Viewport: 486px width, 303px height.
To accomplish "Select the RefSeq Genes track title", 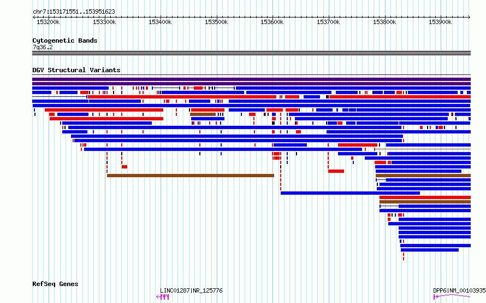I will coord(55,284).
